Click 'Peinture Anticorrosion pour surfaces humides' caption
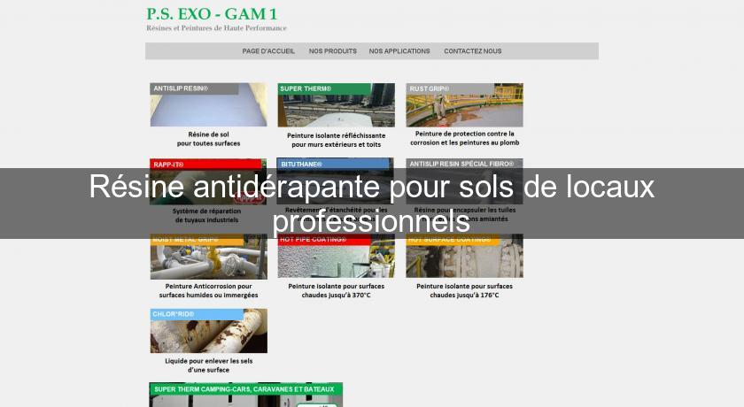The height and width of the screenshot is (407, 744). (x=209, y=290)
